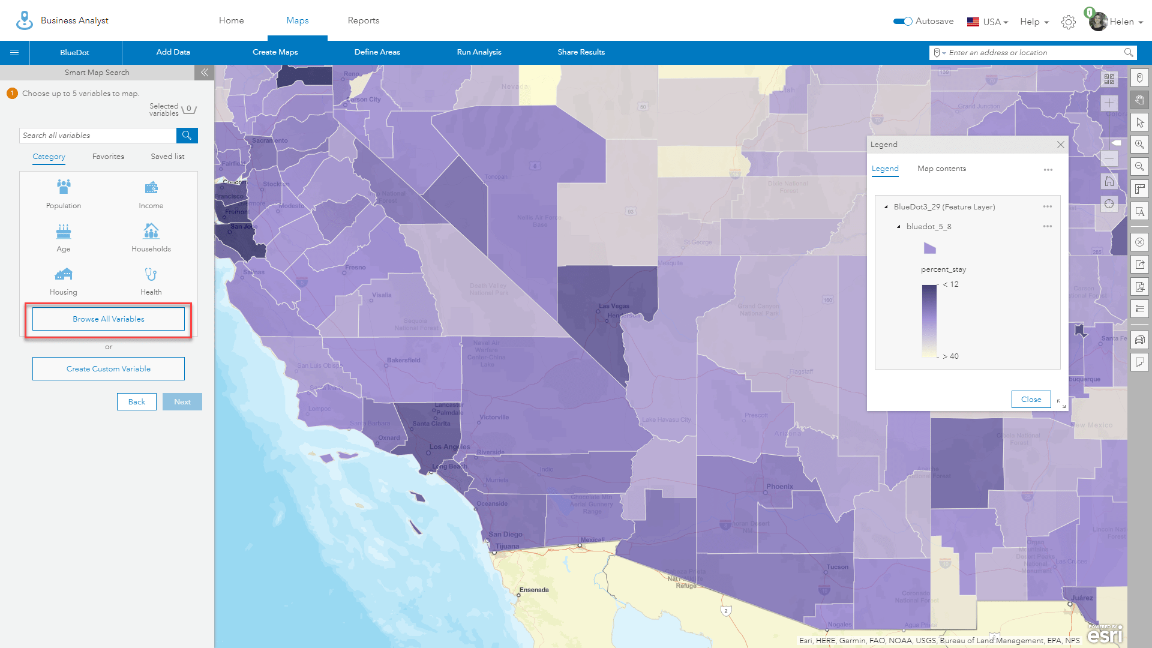The height and width of the screenshot is (648, 1152).
Task: Collapse the Smart Map Search panel
Action: (x=204, y=72)
